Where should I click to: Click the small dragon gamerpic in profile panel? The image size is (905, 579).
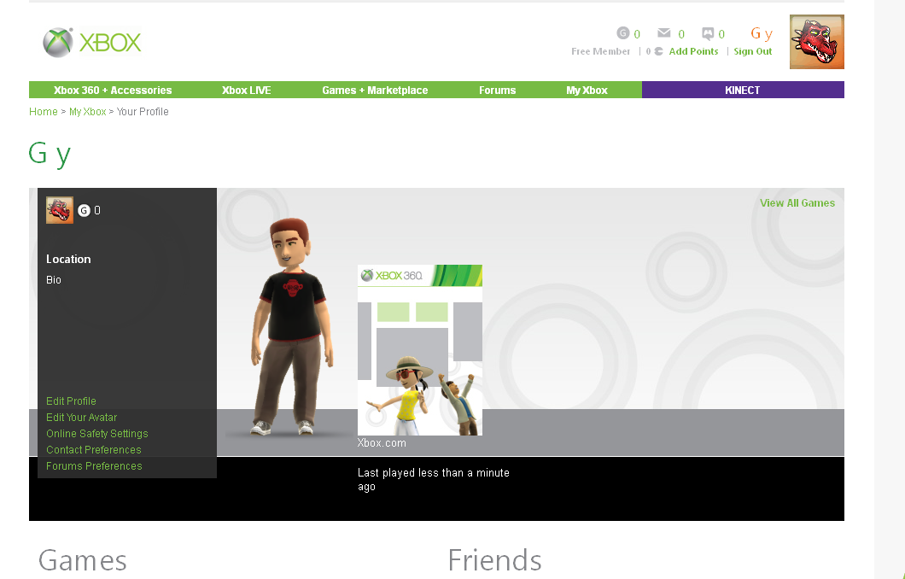(60, 210)
